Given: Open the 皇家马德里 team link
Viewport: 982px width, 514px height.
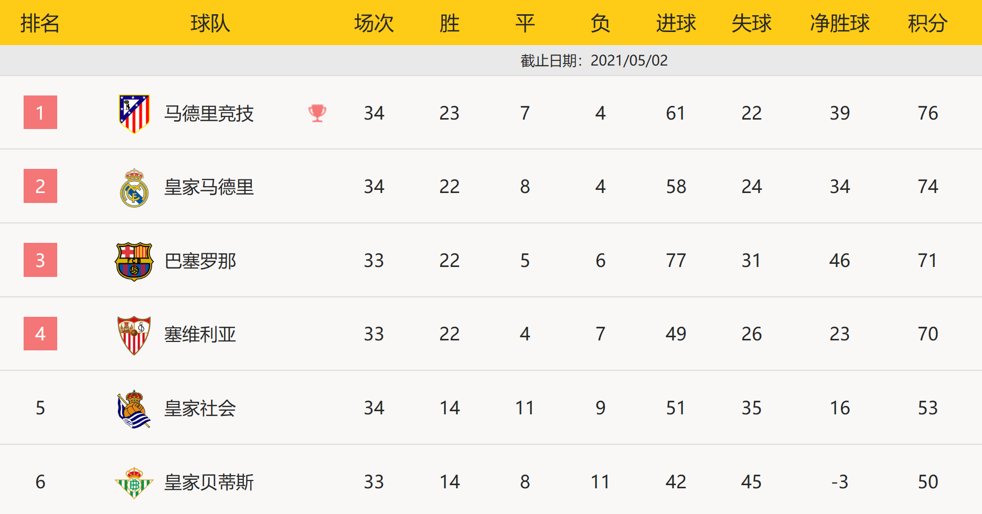Looking at the screenshot, I should click(x=209, y=187).
